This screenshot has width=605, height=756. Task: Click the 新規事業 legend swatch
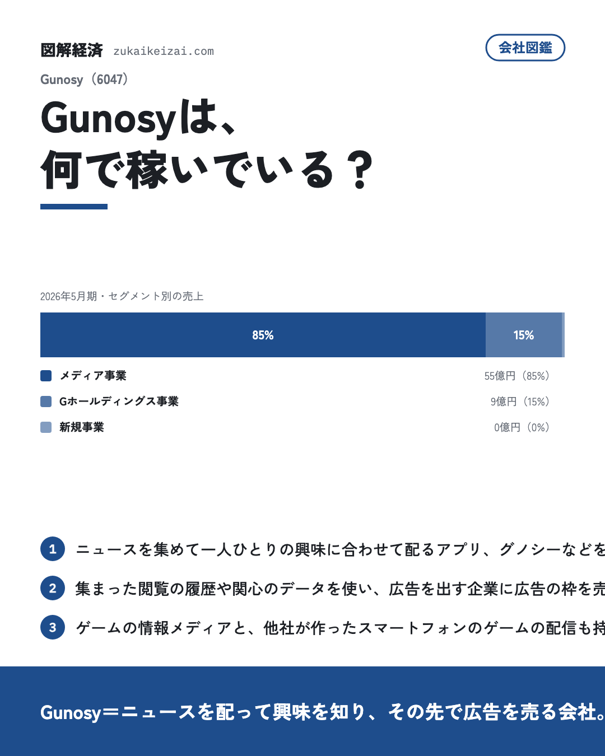(46, 427)
